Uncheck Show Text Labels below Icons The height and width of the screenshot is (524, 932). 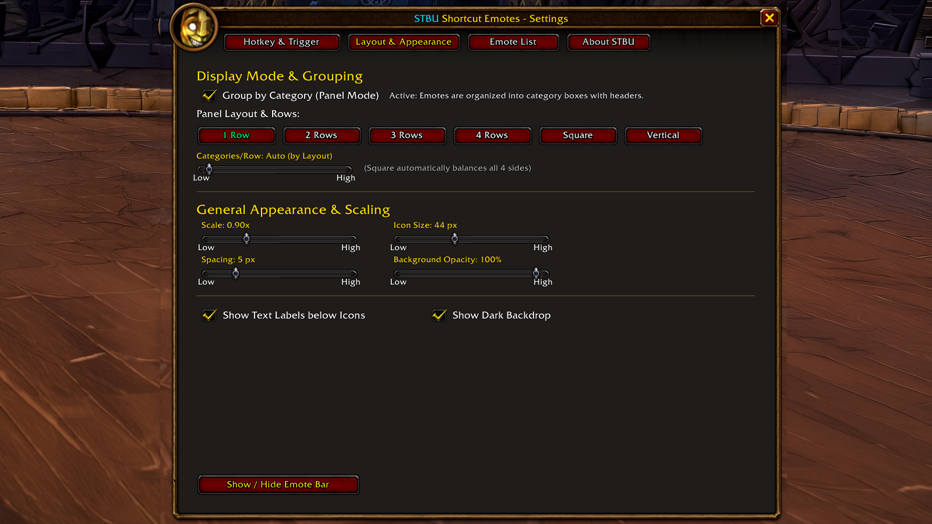click(209, 315)
